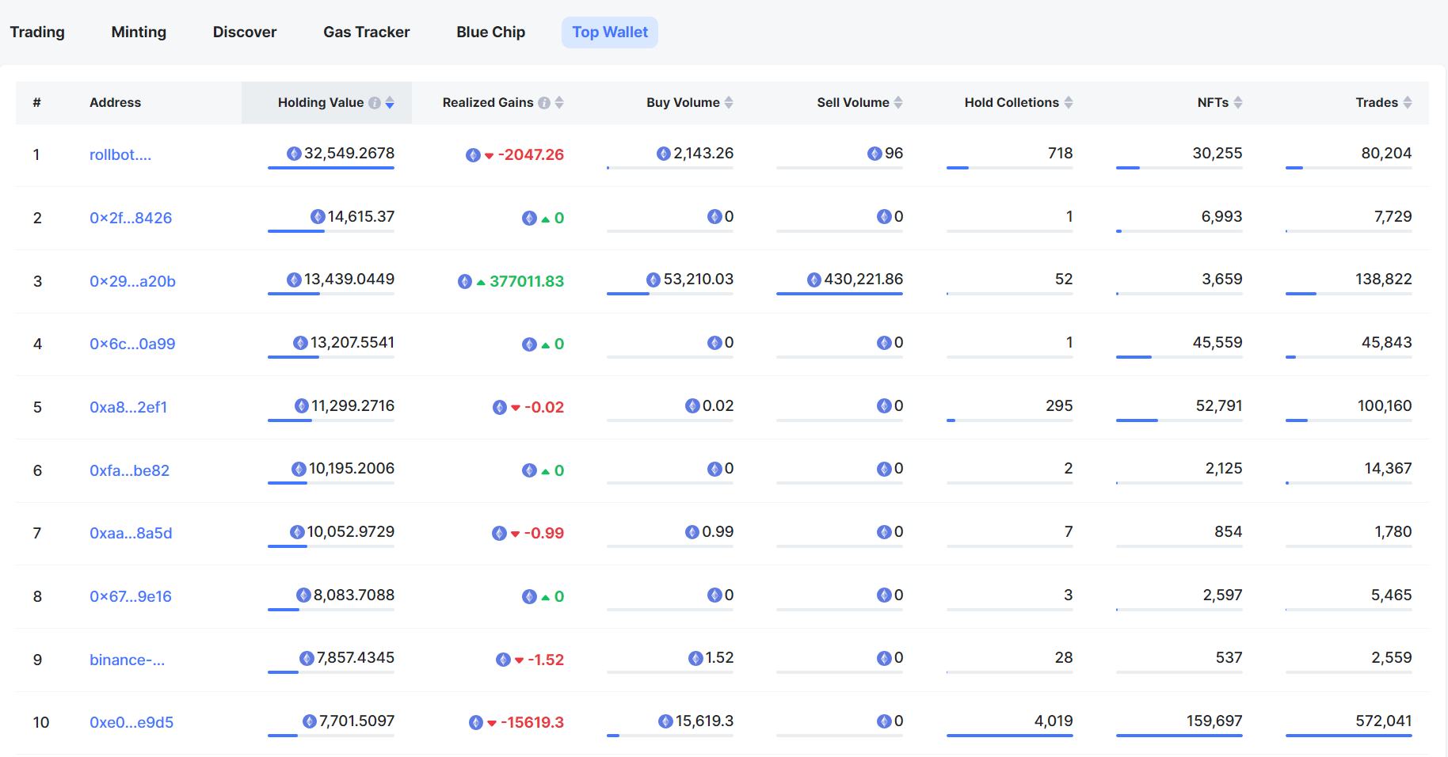Click the ETH icon beside 430,221.86 sell volume
Viewport: 1448px width, 757px height.
pyautogui.click(x=814, y=280)
